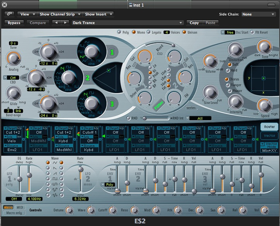
Task: Click the green Filter button
Action: pyautogui.click(x=159, y=104)
